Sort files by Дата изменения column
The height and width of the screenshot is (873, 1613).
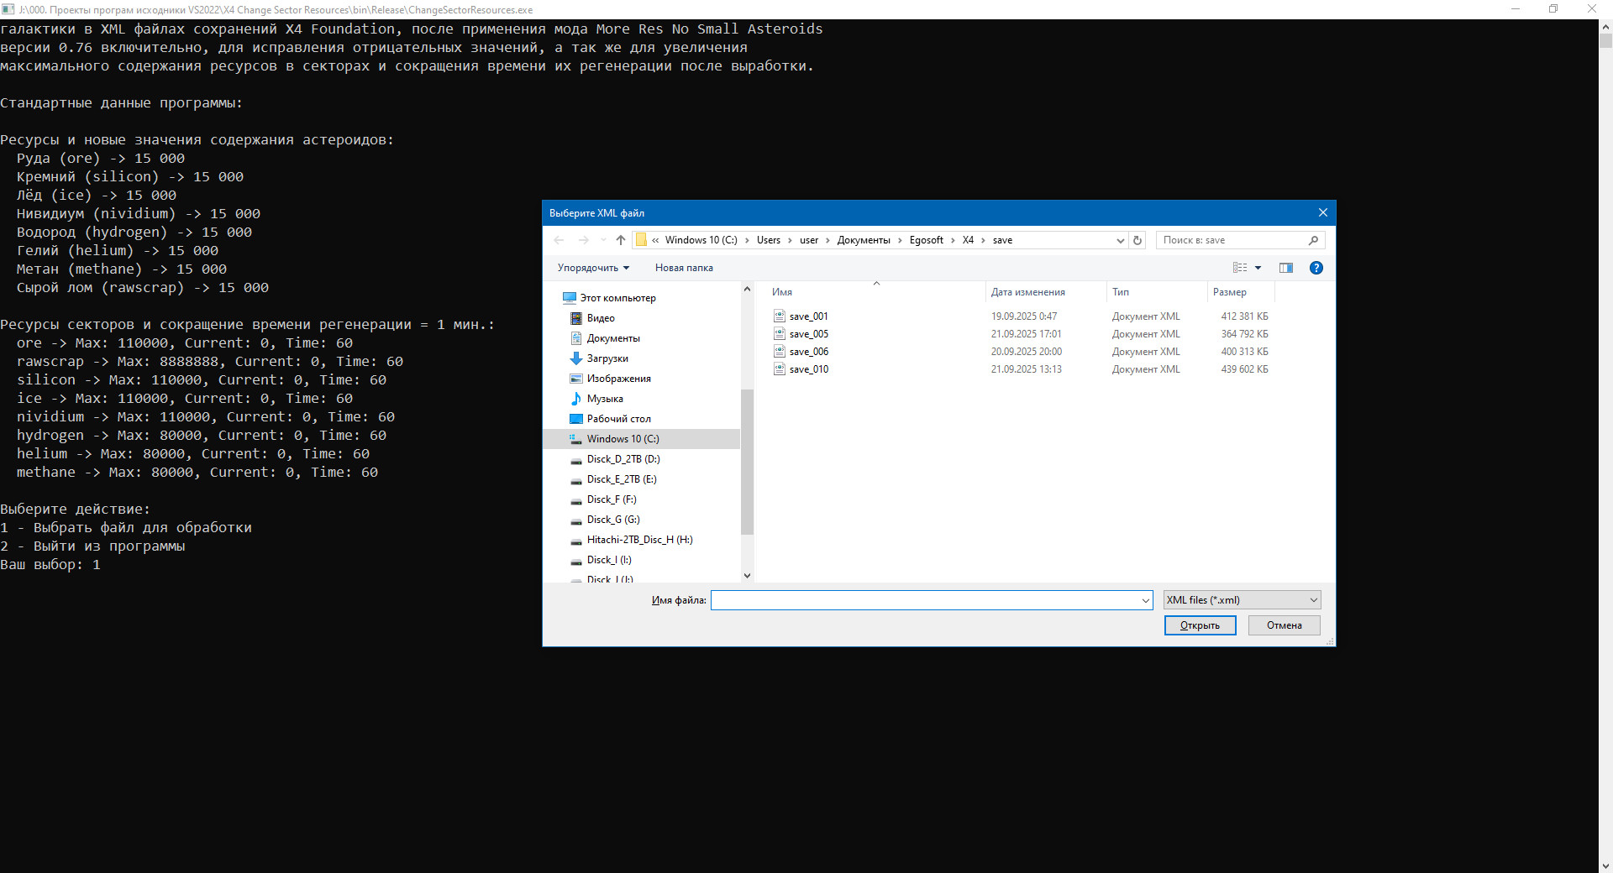pos(1027,292)
